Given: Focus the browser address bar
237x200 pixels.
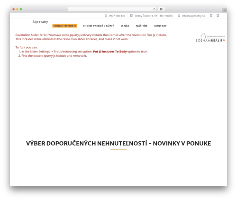Looking at the screenshot, I should click(112, 9).
